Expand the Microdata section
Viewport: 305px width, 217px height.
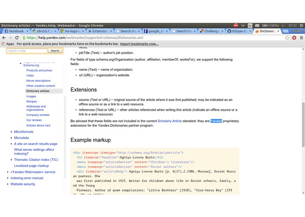[11, 138]
